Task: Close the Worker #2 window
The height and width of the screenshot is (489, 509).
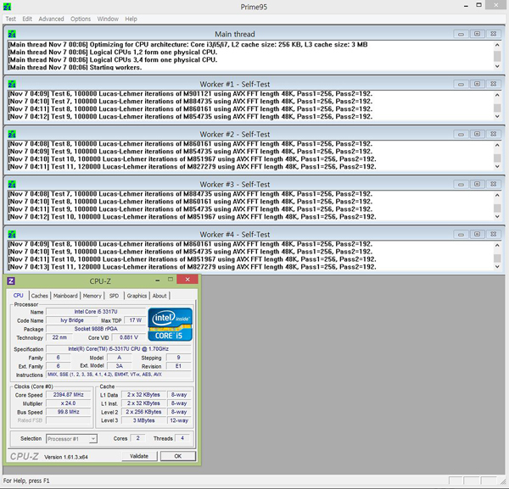Action: tap(494, 134)
